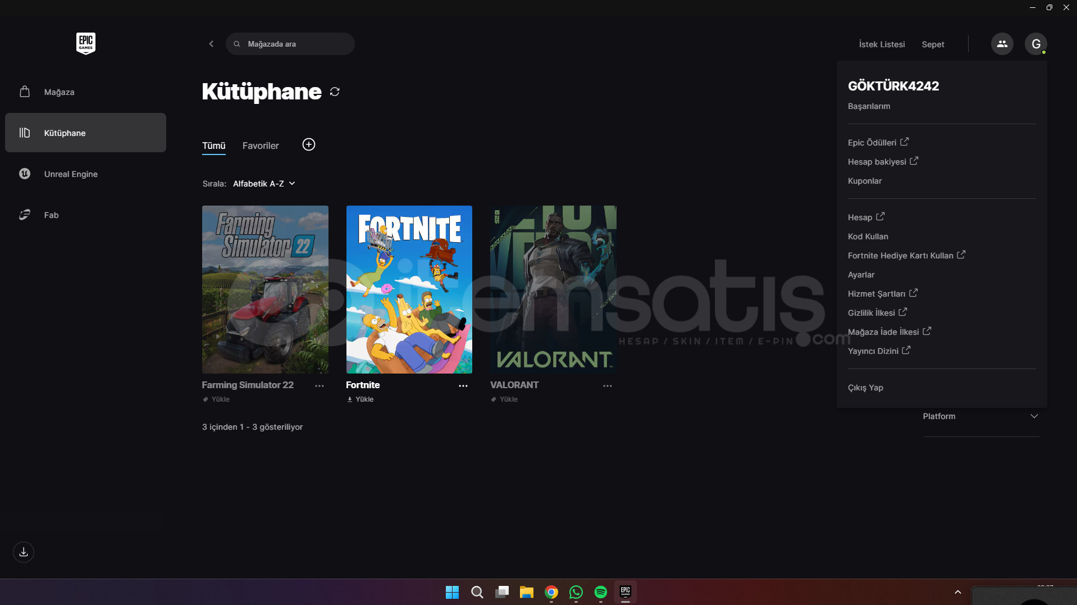Refresh the Kütüphane library
Viewport: 1077px width, 605px height.
335,92
